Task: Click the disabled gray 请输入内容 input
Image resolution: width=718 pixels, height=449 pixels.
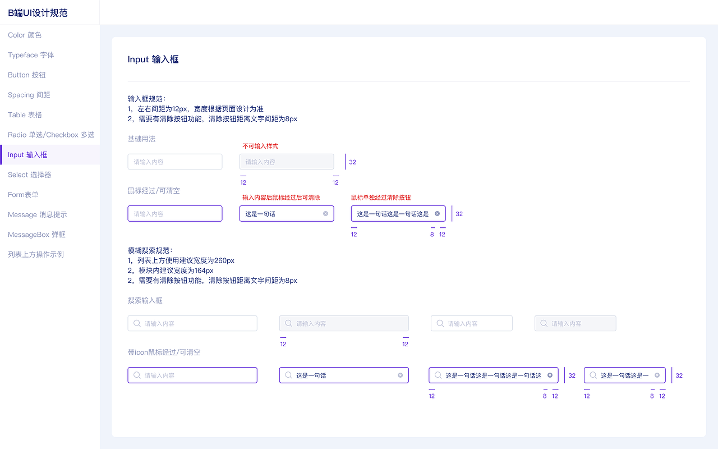Action: tap(287, 162)
